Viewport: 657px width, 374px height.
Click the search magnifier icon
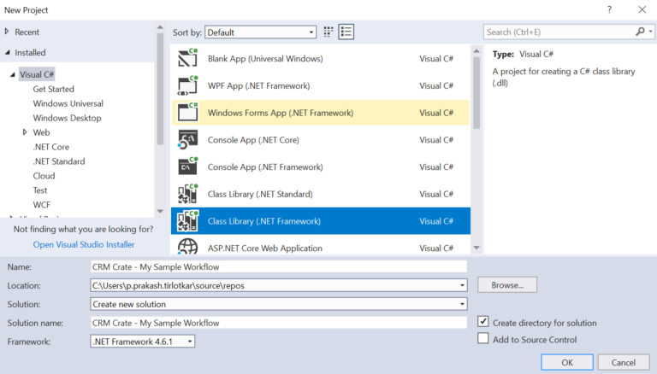640,32
